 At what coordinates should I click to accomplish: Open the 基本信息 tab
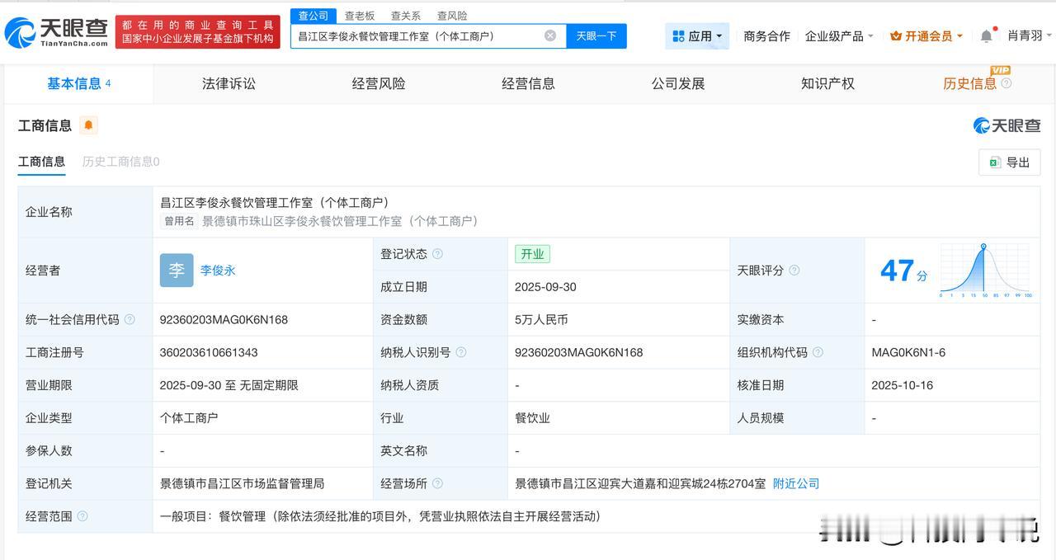pyautogui.click(x=78, y=83)
